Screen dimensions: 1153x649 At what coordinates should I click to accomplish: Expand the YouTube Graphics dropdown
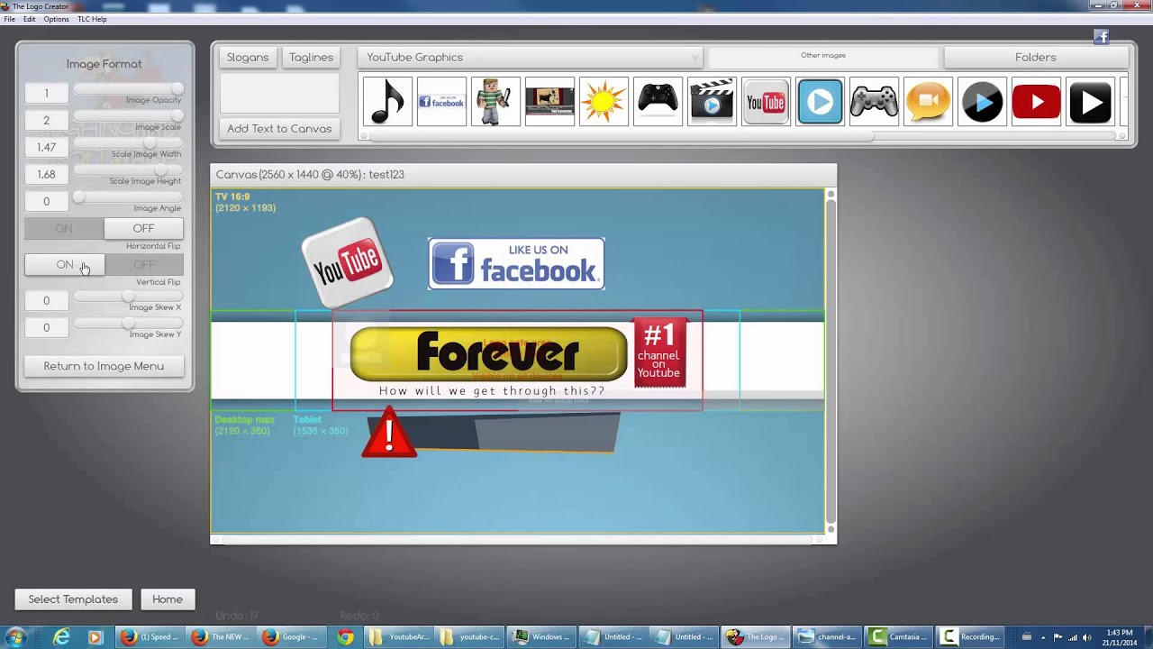coord(531,57)
